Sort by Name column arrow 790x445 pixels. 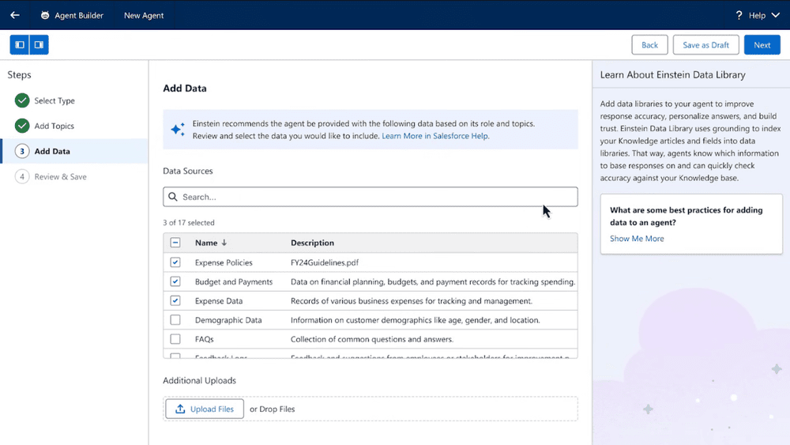224,243
